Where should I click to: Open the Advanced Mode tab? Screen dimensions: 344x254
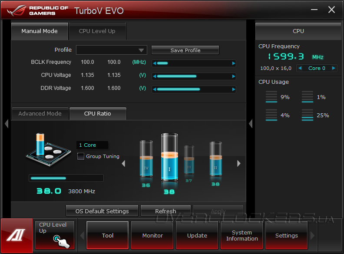[40, 114]
